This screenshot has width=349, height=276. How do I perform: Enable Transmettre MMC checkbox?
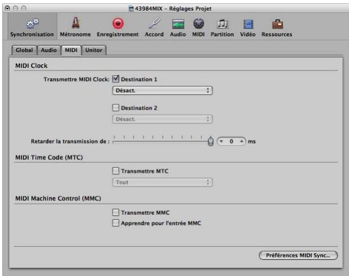pyautogui.click(x=116, y=212)
